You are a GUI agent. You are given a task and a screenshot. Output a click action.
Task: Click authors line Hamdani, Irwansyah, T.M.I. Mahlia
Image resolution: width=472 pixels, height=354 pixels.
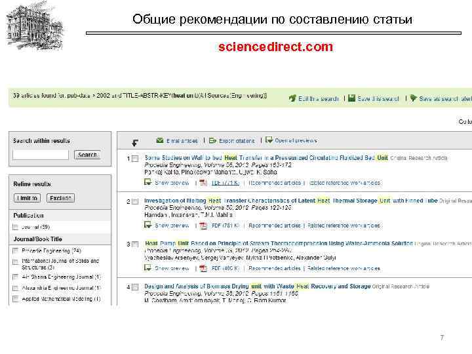tap(188, 215)
